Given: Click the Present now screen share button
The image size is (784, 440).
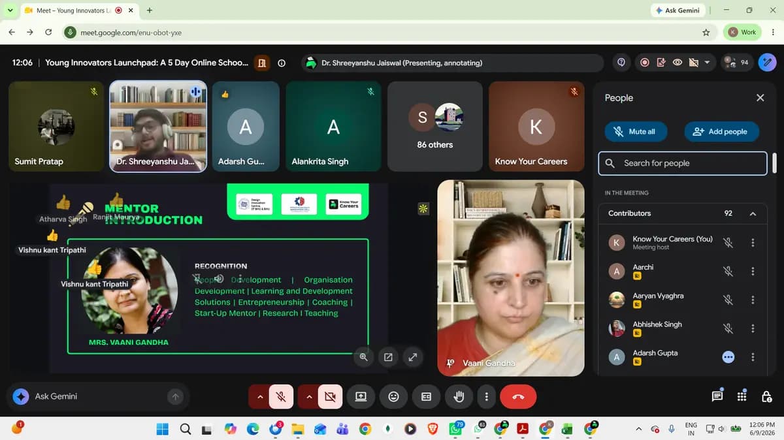Looking at the screenshot, I should pos(361,396).
